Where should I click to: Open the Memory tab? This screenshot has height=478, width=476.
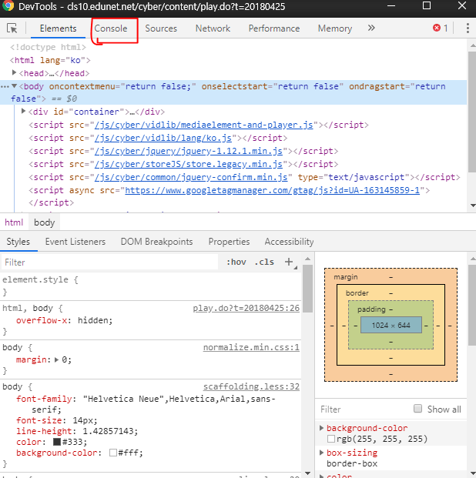[x=335, y=28]
